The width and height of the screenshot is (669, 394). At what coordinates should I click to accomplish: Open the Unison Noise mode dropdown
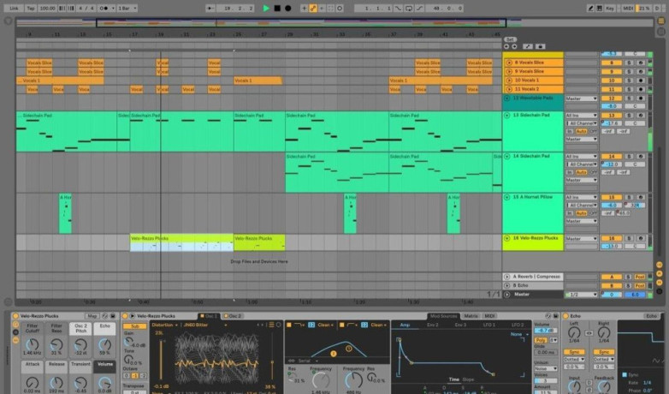click(546, 368)
